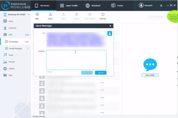Cancel the Send Message dialog

(x=101, y=73)
